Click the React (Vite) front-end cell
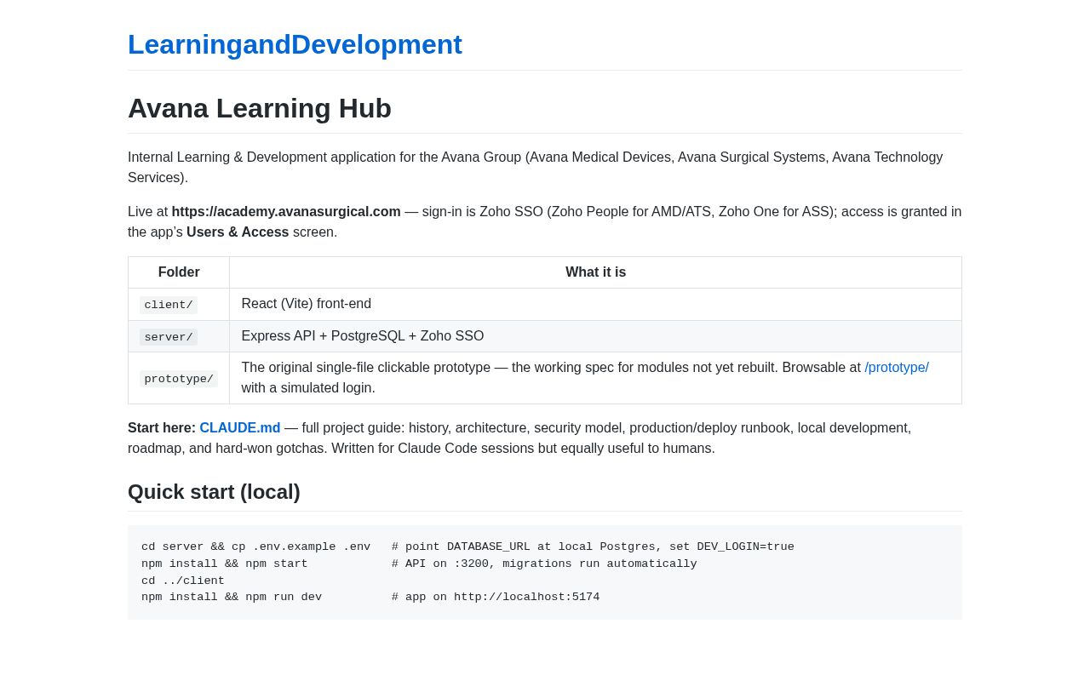The height and width of the screenshot is (681, 1090). (x=595, y=304)
